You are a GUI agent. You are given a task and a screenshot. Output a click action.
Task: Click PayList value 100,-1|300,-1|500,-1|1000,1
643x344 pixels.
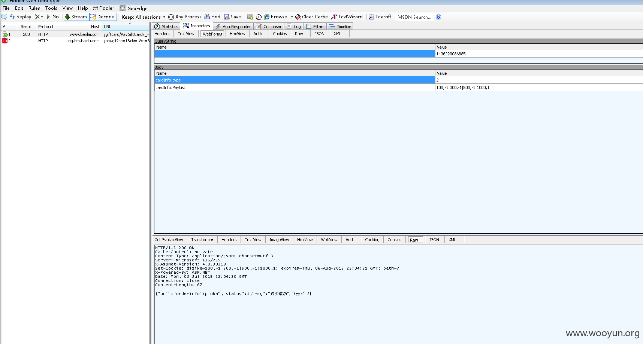[463, 87]
